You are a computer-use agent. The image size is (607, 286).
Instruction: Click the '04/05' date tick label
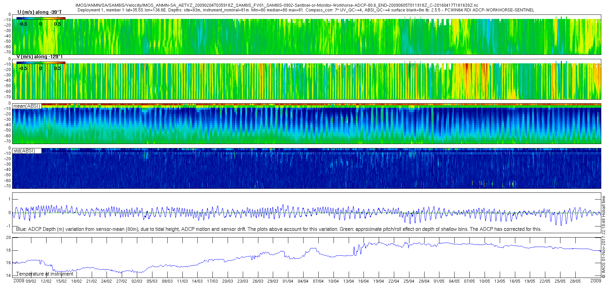coord(454,281)
